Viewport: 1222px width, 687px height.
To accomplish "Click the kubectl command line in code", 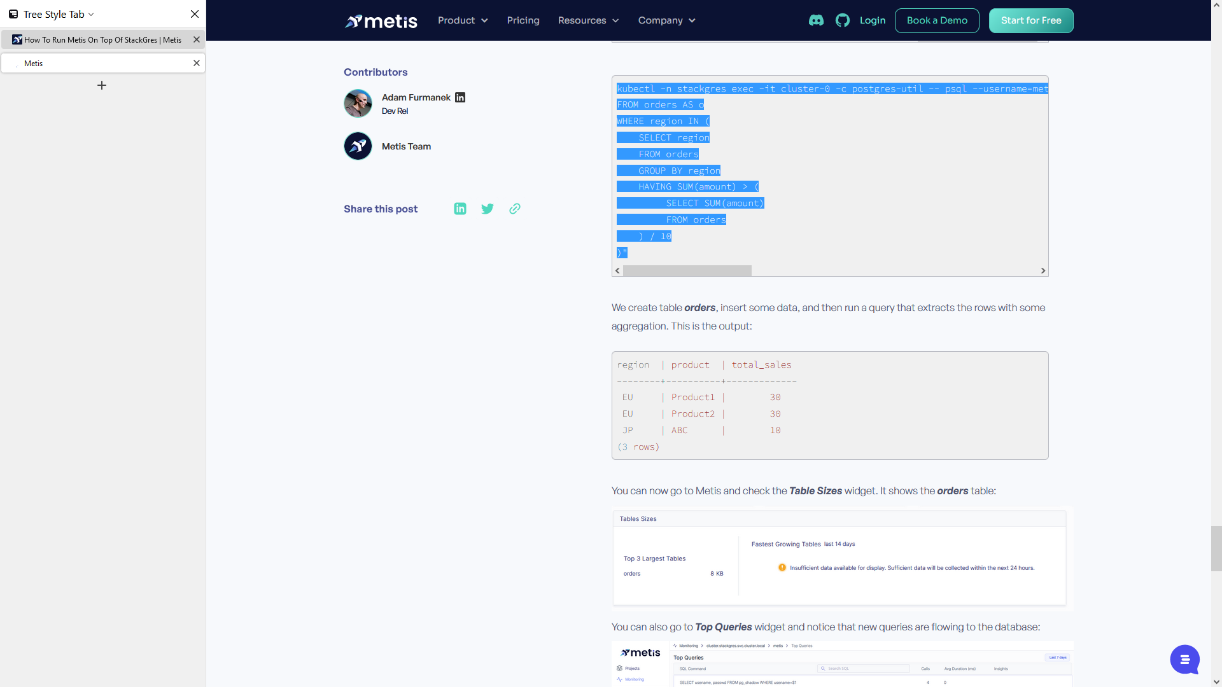I will (832, 88).
